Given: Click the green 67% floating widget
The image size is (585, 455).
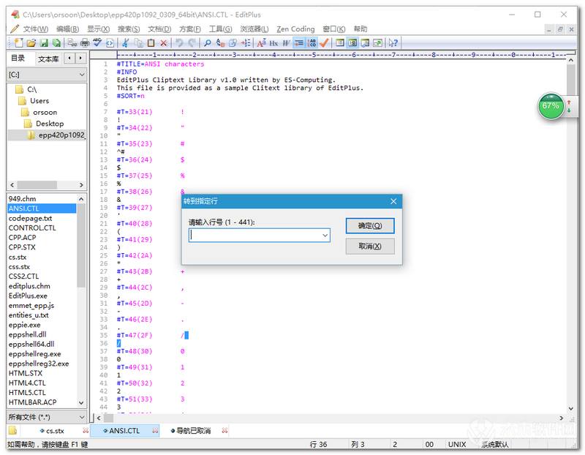Looking at the screenshot, I should [x=551, y=106].
